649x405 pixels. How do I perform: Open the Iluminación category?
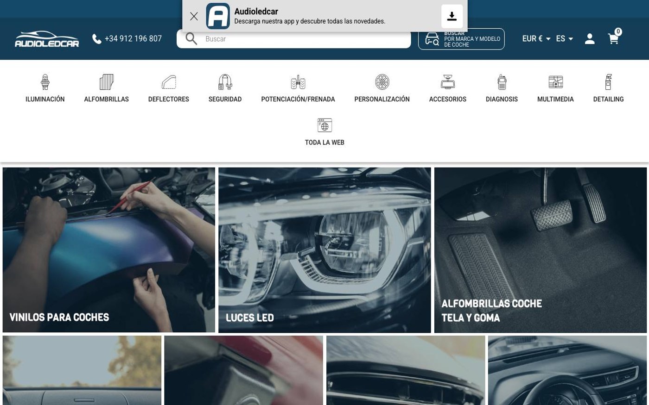[x=45, y=99]
